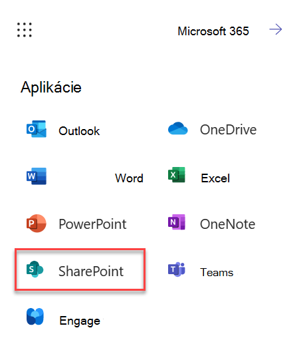
Task: Click the Outlook app icon
Action: click(37, 129)
